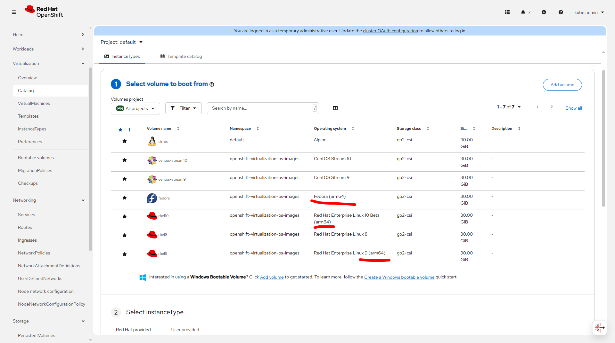Viewport: 615px width, 343px height.
Task: Click the Windows logo icon
Action: tap(143, 277)
